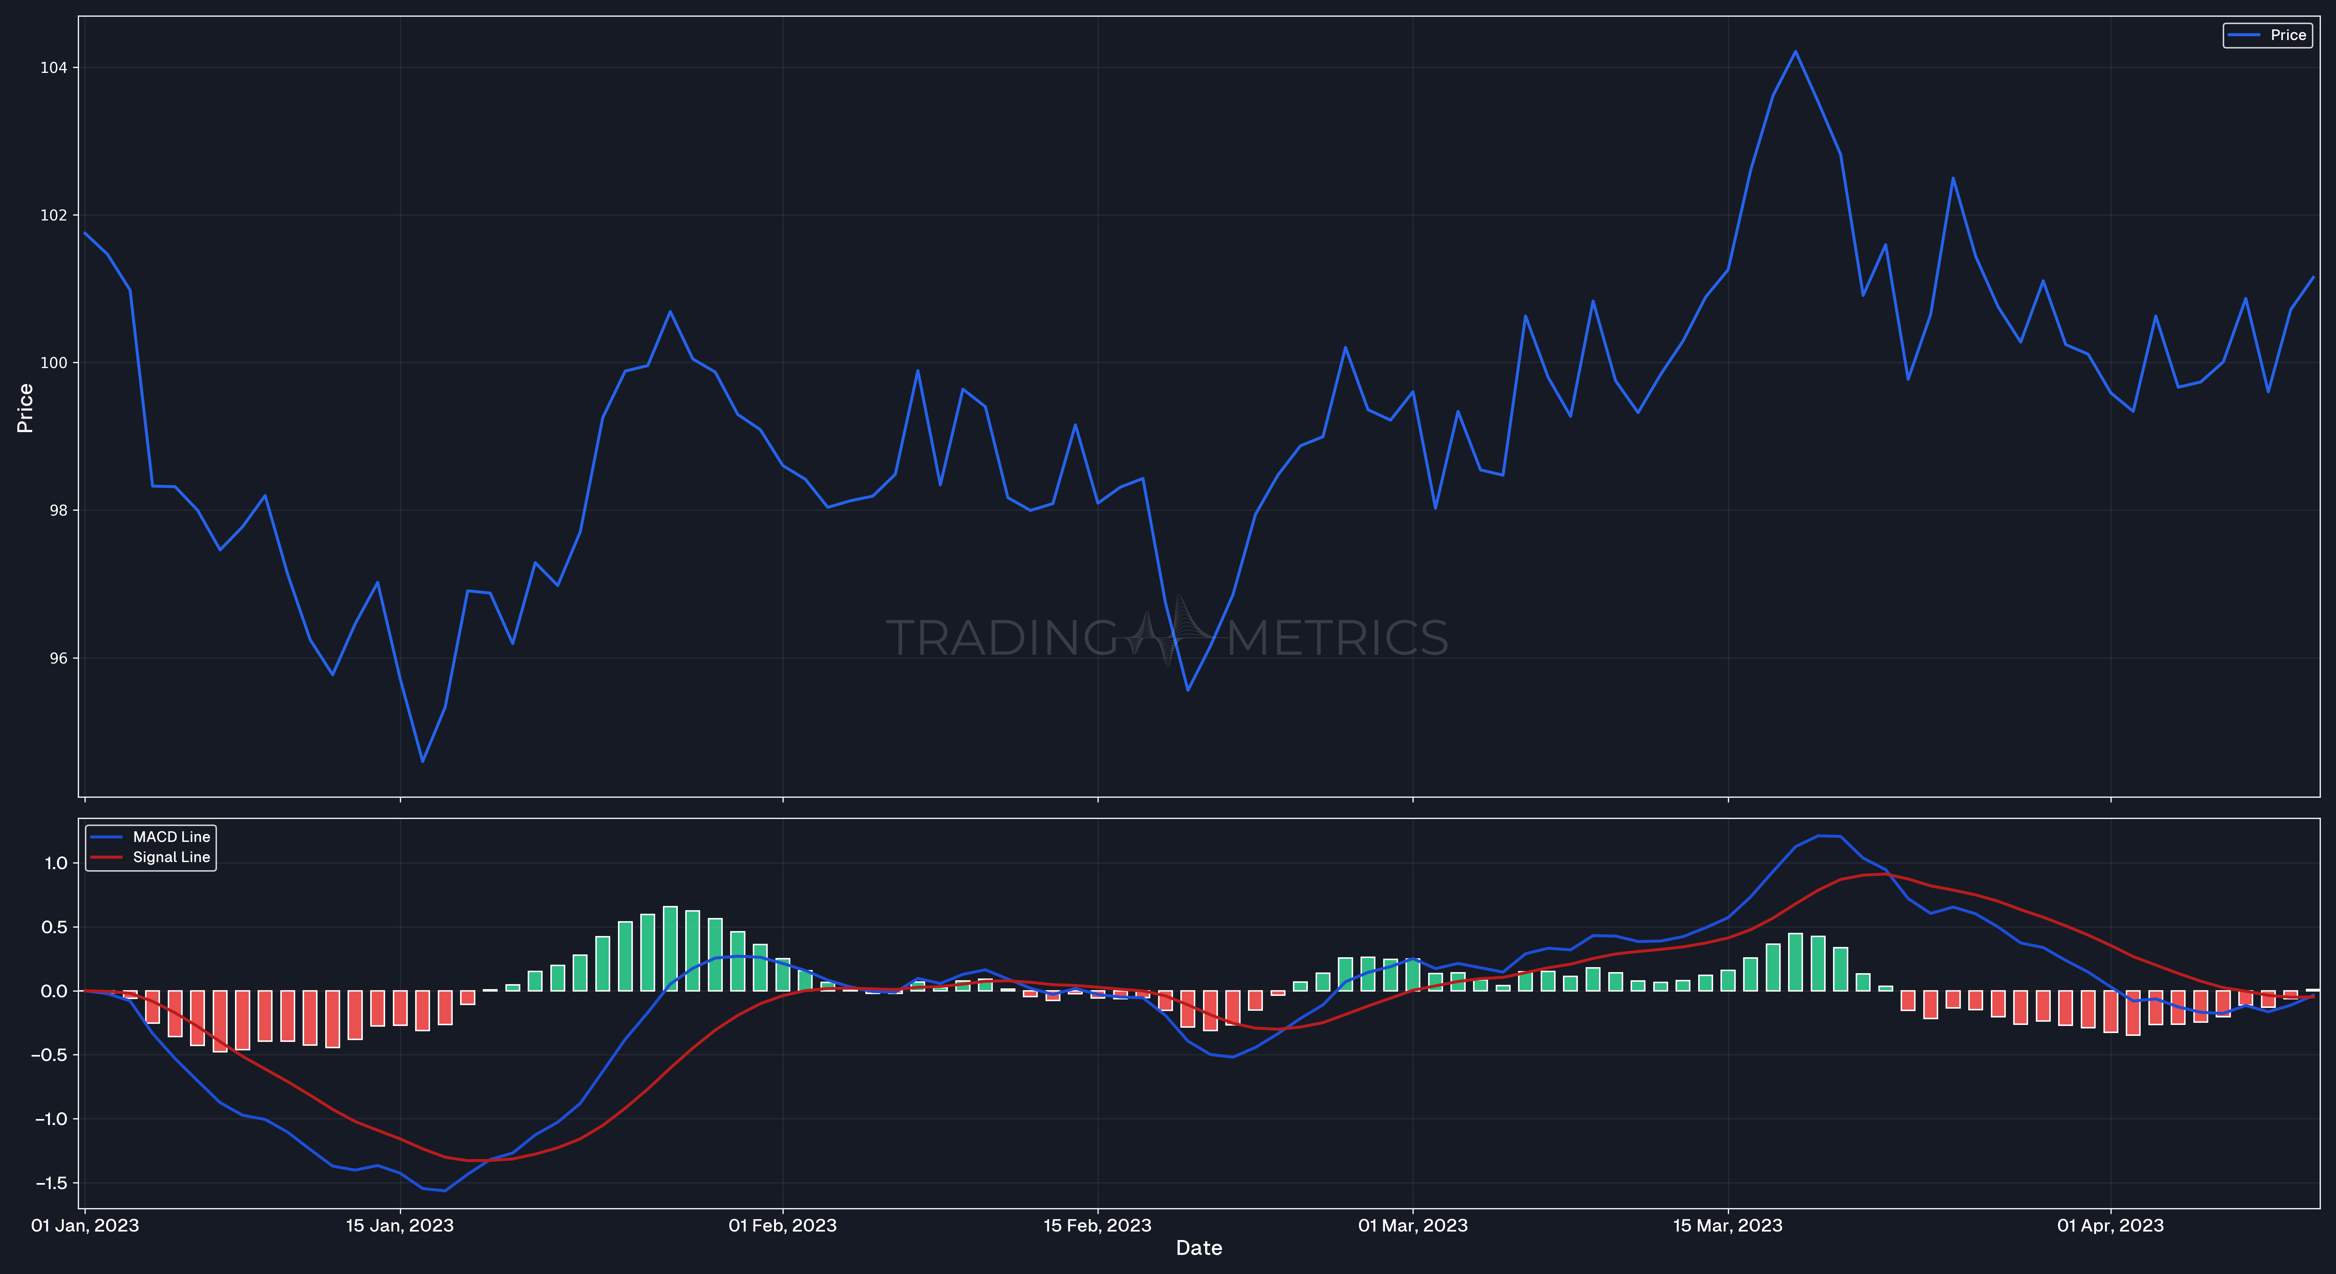Click the 01 Feb, 2023 date label

pos(783,1226)
